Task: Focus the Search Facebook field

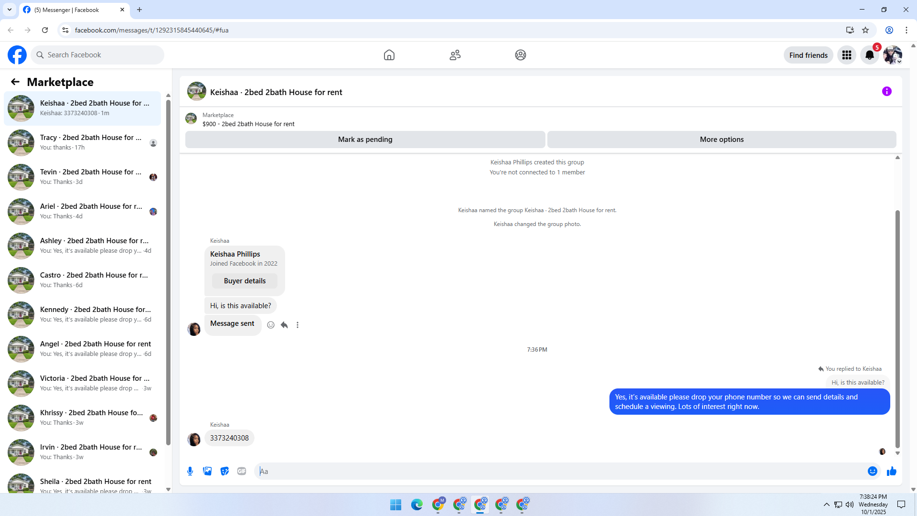Action: click(98, 55)
